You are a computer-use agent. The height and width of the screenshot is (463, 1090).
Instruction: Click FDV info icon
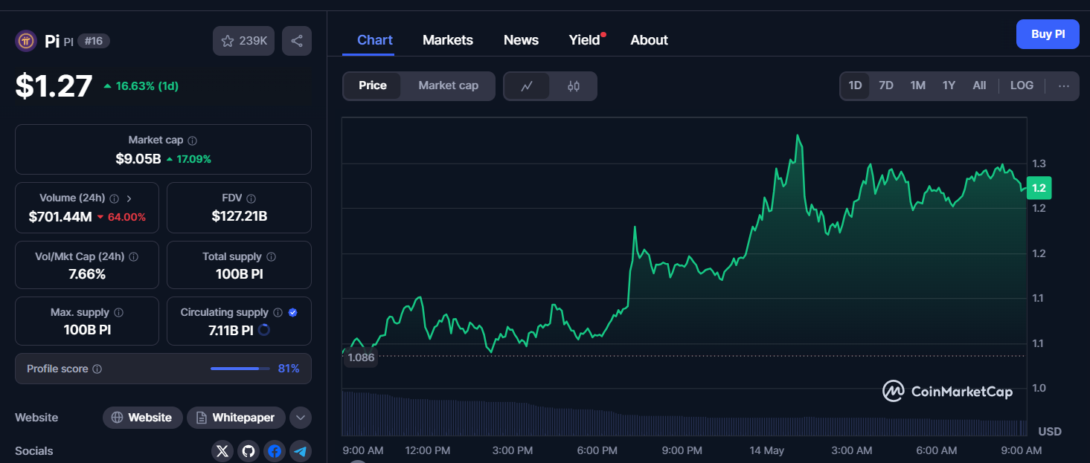click(x=251, y=198)
